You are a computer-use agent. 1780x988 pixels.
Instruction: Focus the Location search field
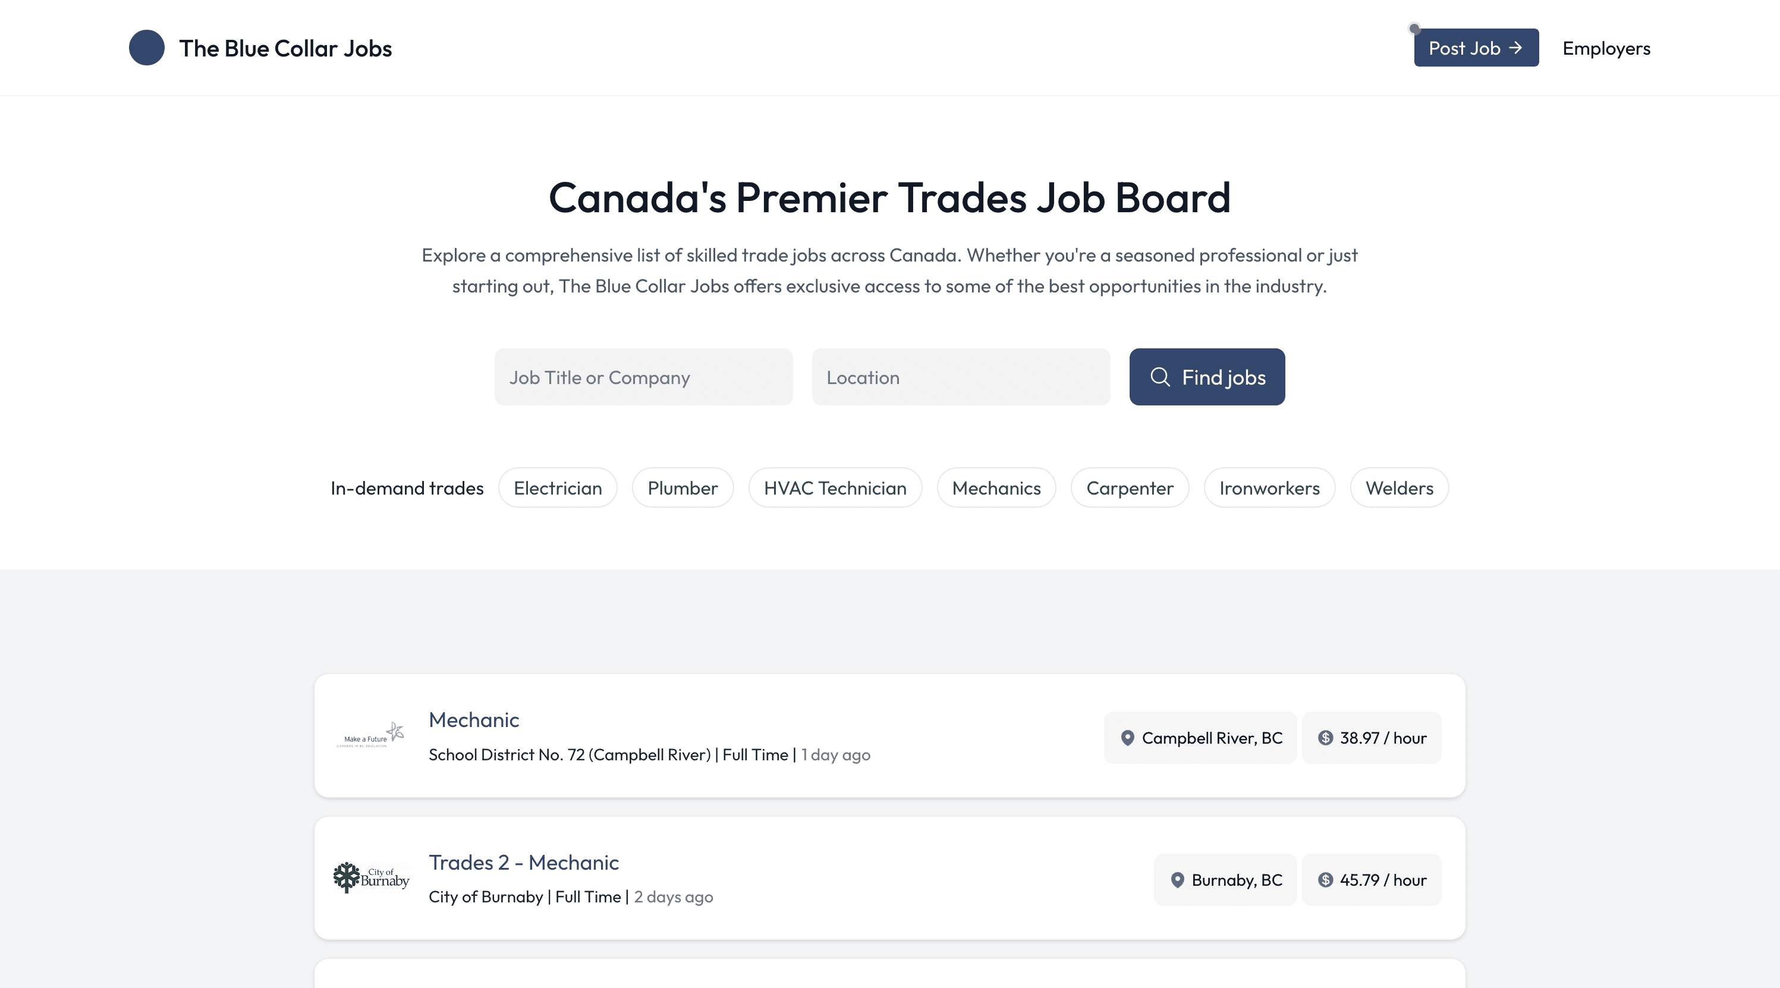pos(961,376)
